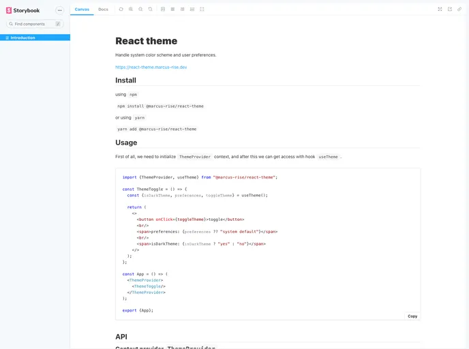The height and width of the screenshot is (349, 469).
Task: Open the sidebar ellipsis menu
Action: pos(59,10)
